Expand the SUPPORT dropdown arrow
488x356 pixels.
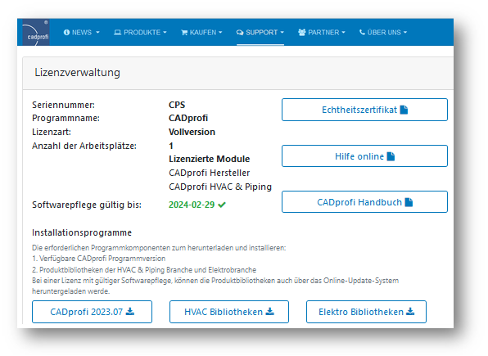click(282, 33)
